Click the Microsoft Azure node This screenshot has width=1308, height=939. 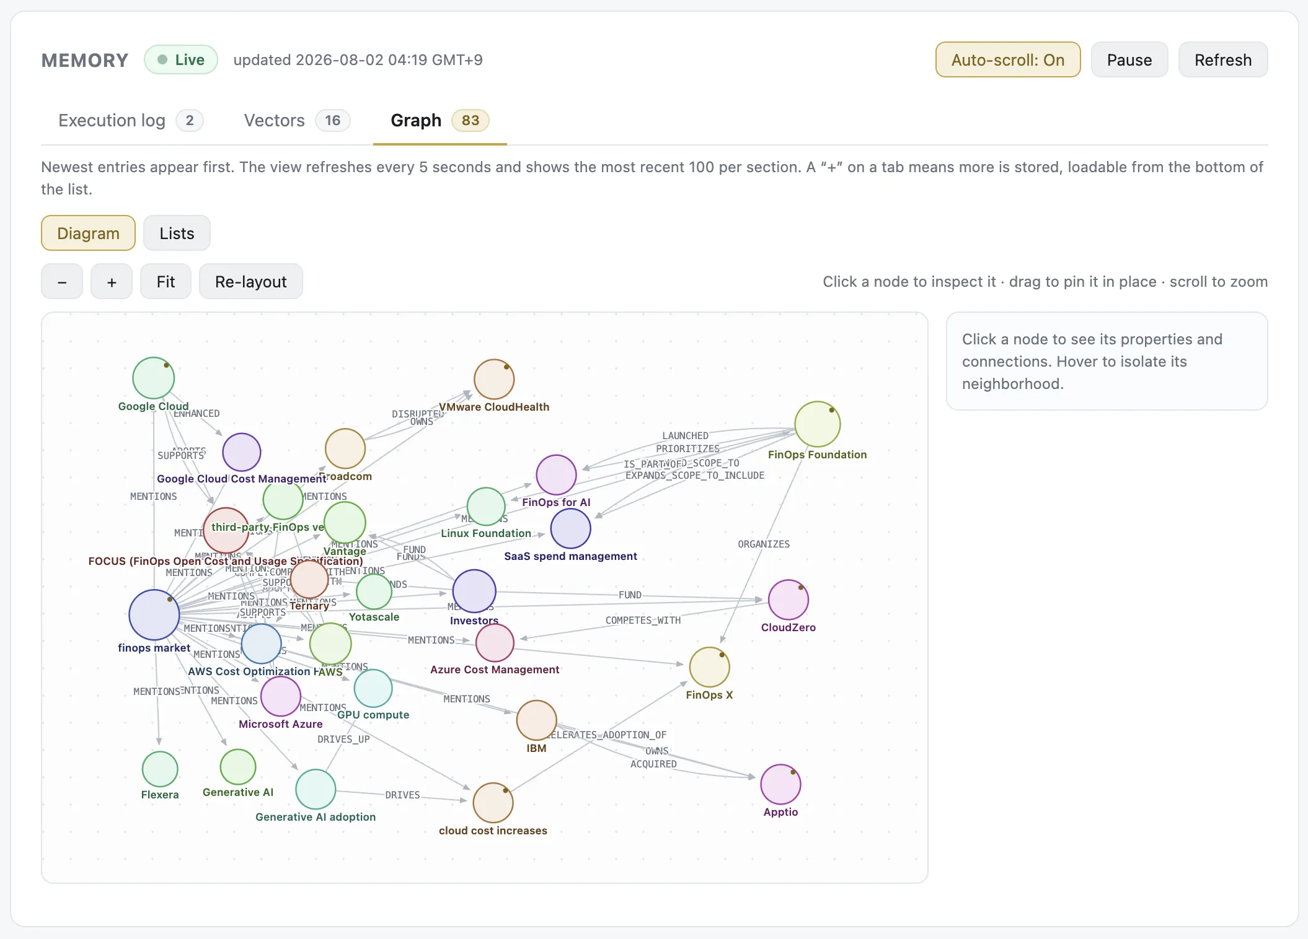(x=281, y=697)
